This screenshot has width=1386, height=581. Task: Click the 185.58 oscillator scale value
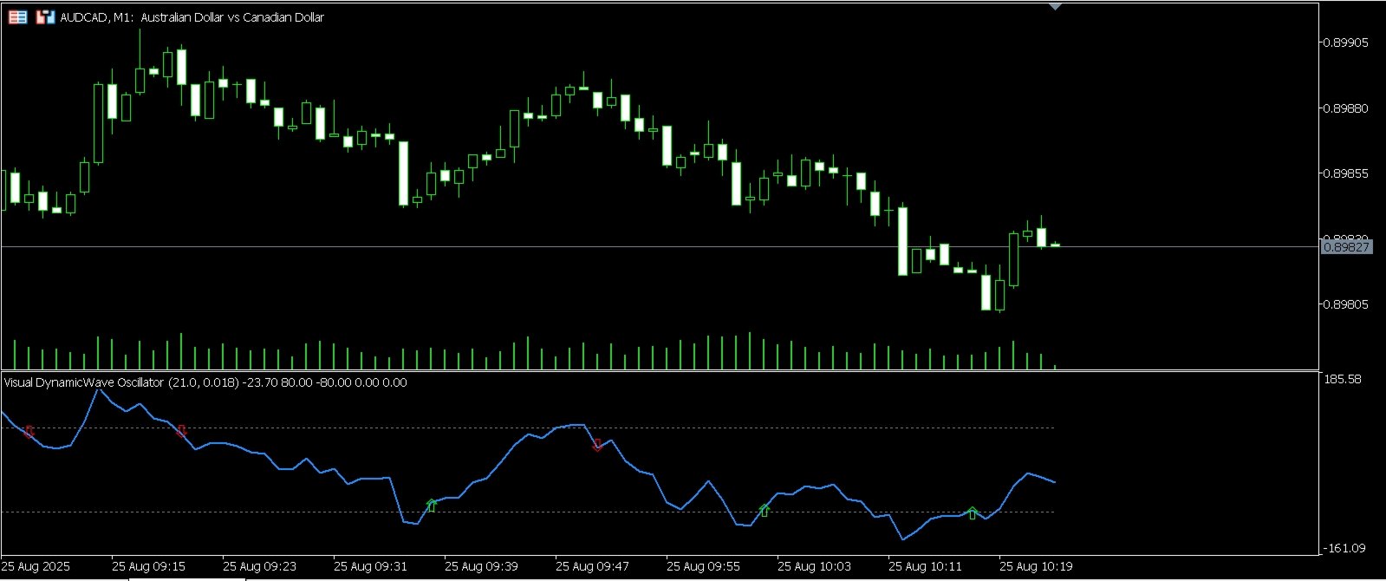[x=1343, y=379]
